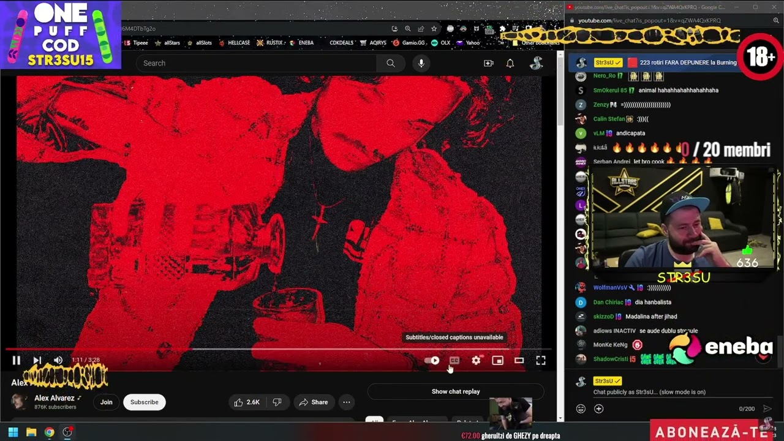Open the OLX bookmark
Image resolution: width=784 pixels, height=441 pixels.
(441, 43)
